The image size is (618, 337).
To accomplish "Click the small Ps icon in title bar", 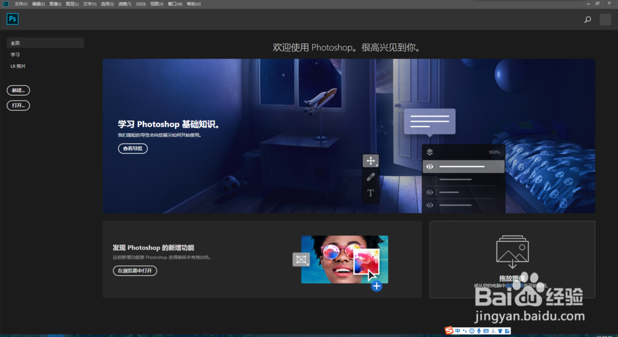I will (6, 4).
